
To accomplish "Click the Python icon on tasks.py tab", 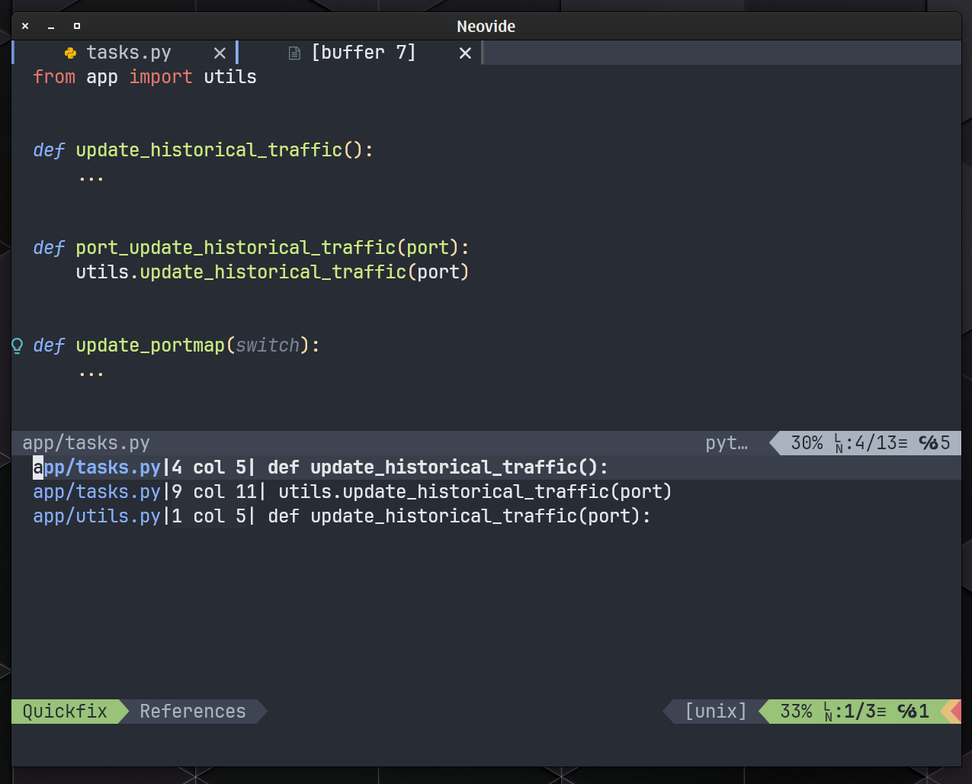I will pos(70,53).
